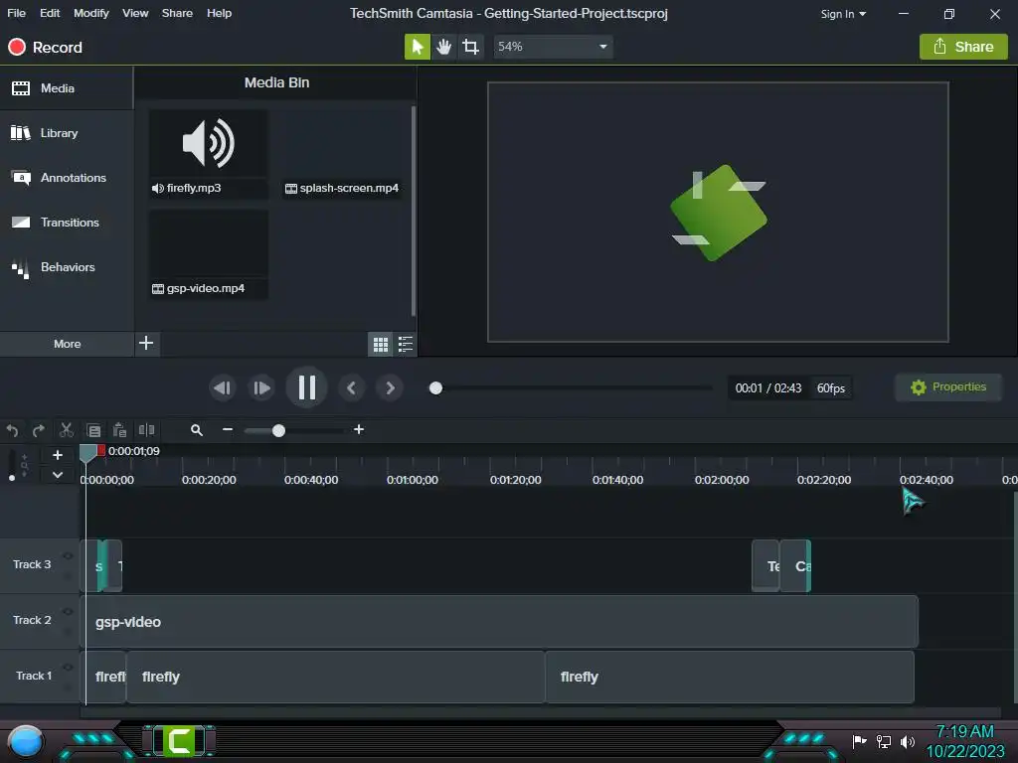Screen dimensions: 1018x763
Task: Toggle visibility eye for Track 3
Action: (x=68, y=556)
